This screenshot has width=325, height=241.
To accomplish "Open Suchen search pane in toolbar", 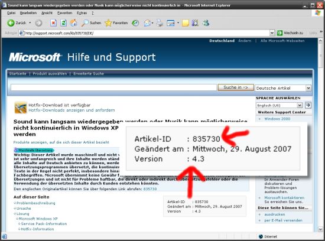I will tap(91, 23).
